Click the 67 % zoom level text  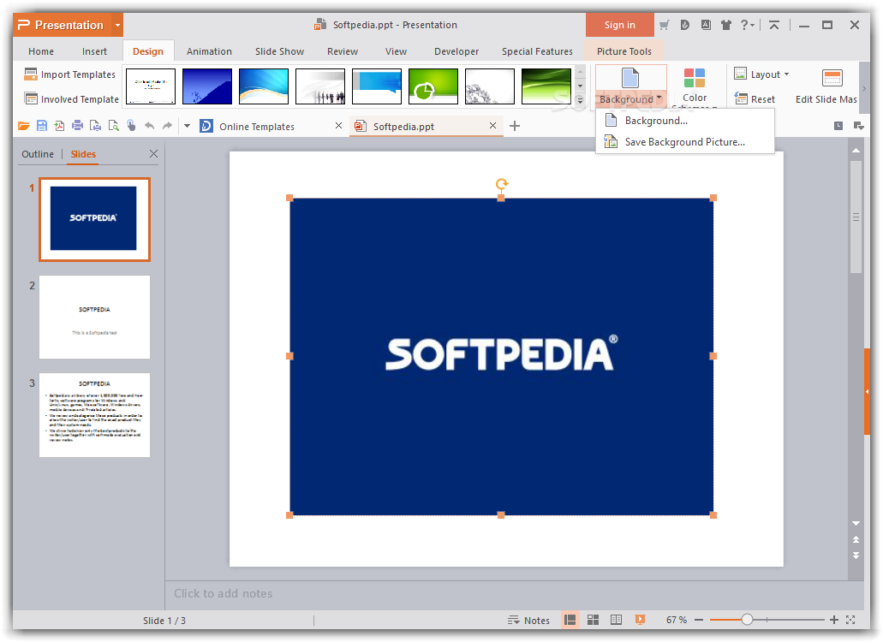tap(677, 620)
